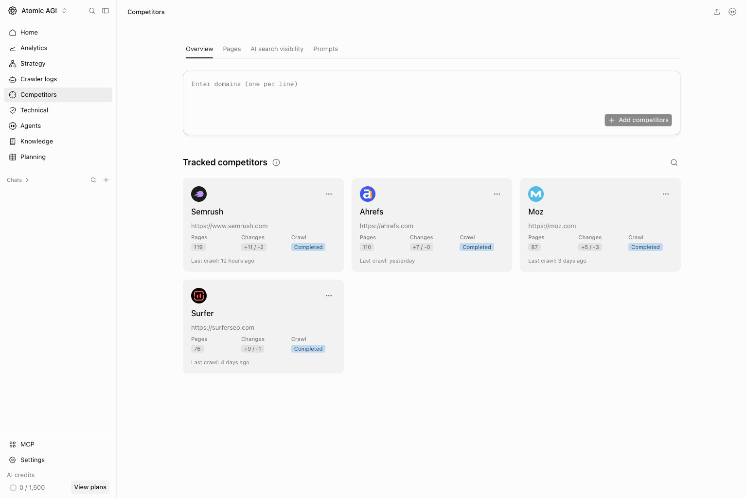Viewport: 747px width, 498px height.
Task: Open the Home sidebar item
Action: pos(58,33)
